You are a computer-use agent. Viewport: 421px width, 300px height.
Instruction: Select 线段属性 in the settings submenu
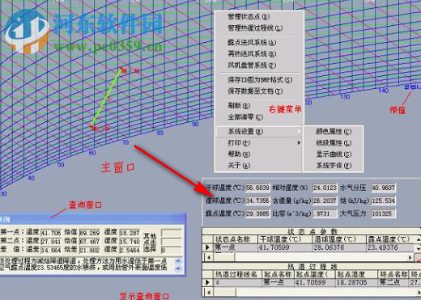[x=334, y=143]
